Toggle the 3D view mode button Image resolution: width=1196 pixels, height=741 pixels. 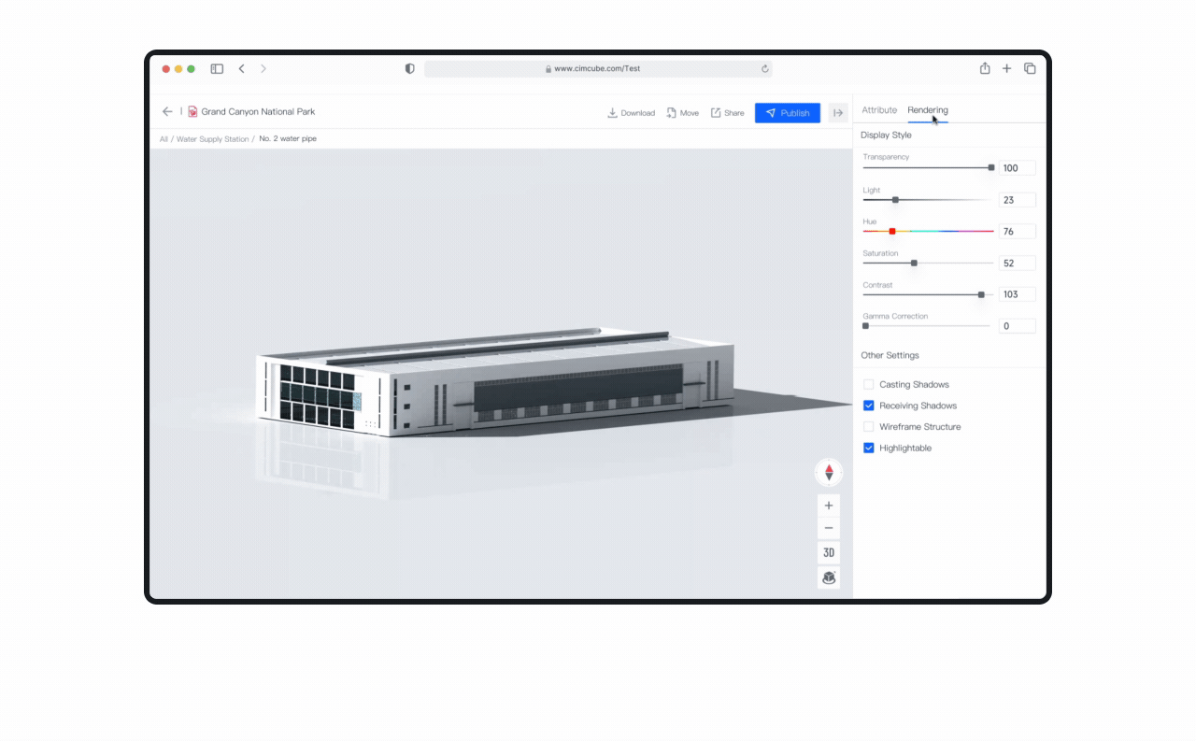pyautogui.click(x=829, y=553)
